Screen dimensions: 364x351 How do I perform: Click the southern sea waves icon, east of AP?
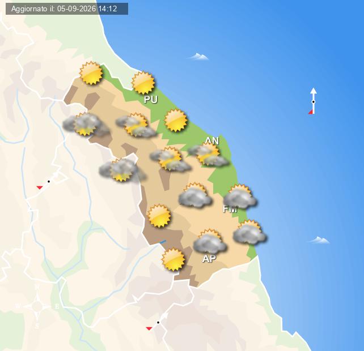pos(319,240)
